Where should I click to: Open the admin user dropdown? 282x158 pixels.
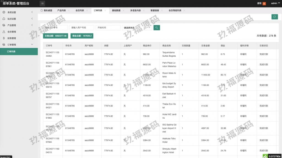[x=275, y=3]
